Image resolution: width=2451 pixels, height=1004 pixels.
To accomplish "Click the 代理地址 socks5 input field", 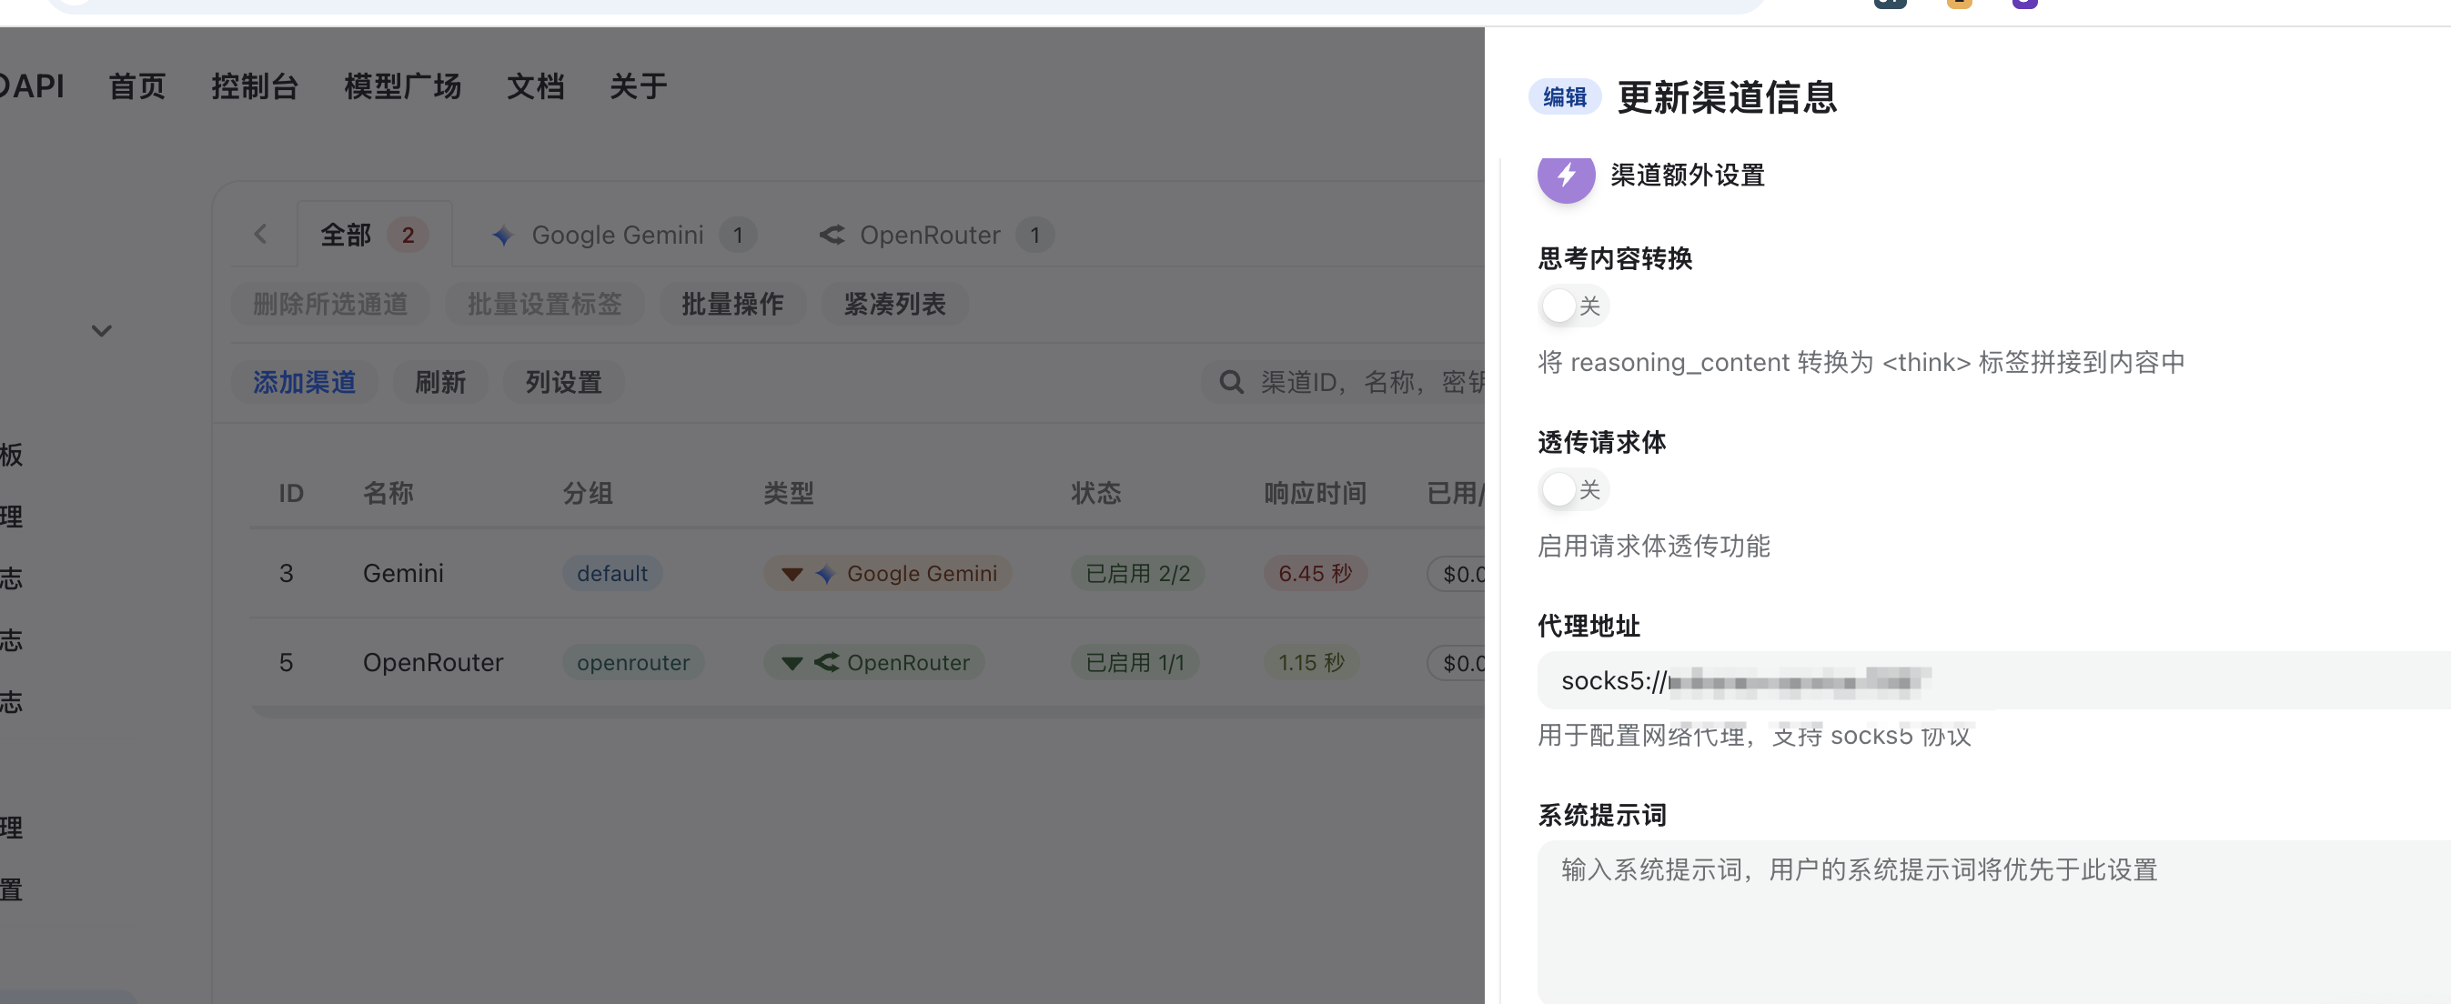I will click(1993, 681).
